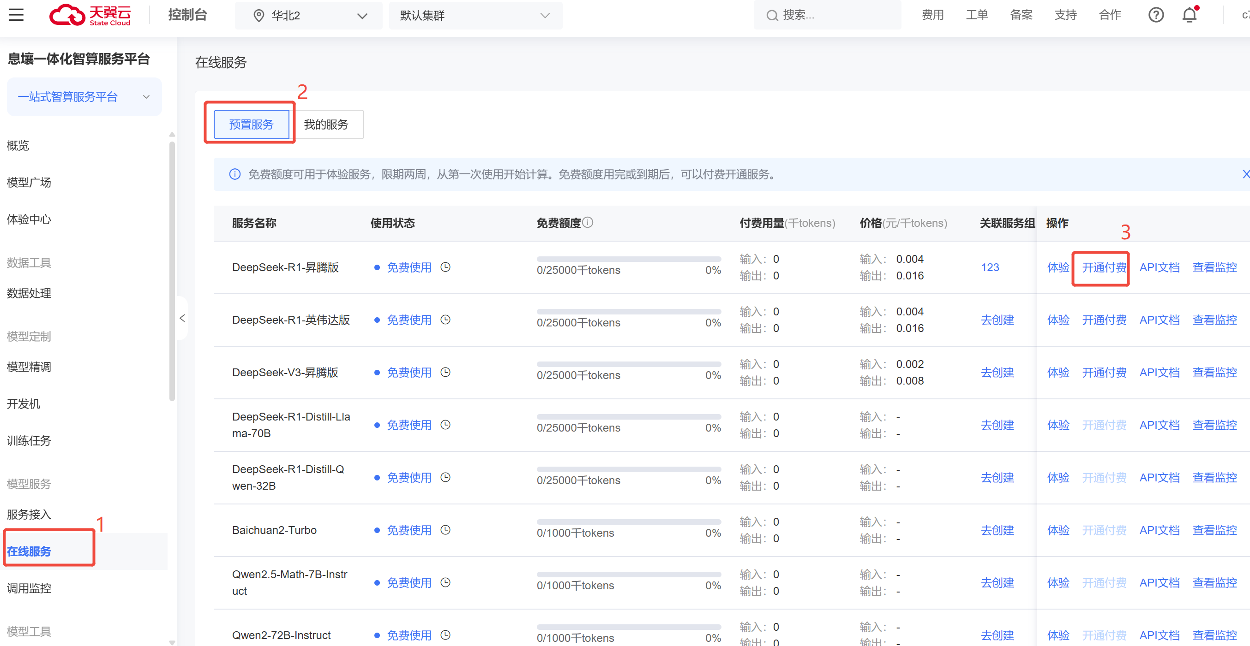Open API文档 for DeepSeek-V3-昇腾版

pos(1160,373)
